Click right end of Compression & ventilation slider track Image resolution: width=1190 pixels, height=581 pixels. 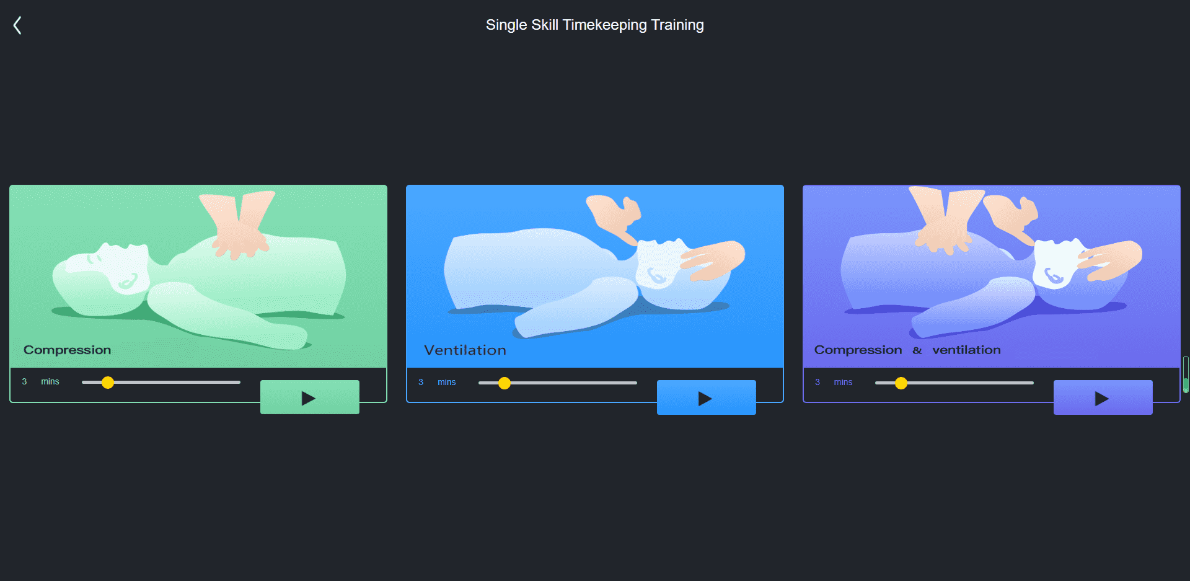[x=1031, y=383]
